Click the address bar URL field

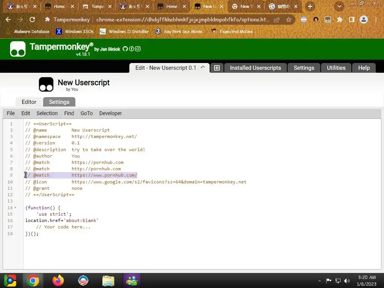183,19
